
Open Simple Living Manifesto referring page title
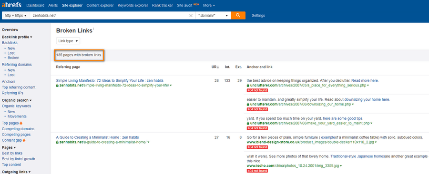tap(110, 81)
